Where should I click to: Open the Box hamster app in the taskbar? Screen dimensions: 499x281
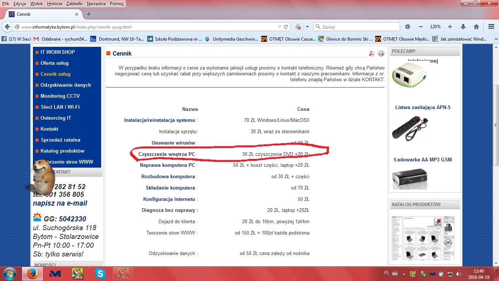click(x=77, y=274)
